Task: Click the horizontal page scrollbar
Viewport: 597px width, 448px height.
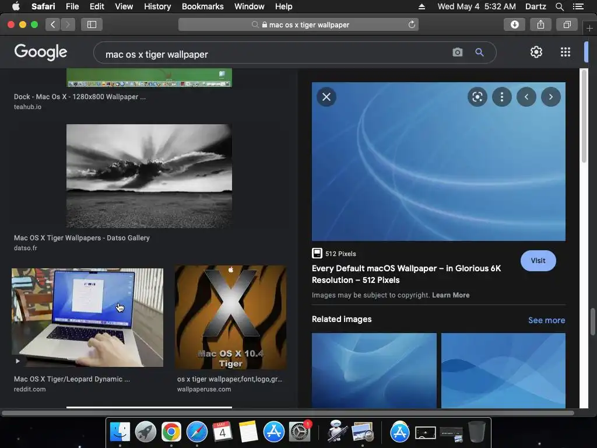Action: 287,412
